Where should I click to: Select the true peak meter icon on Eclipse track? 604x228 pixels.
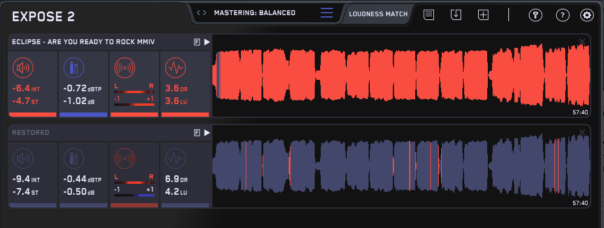click(74, 68)
